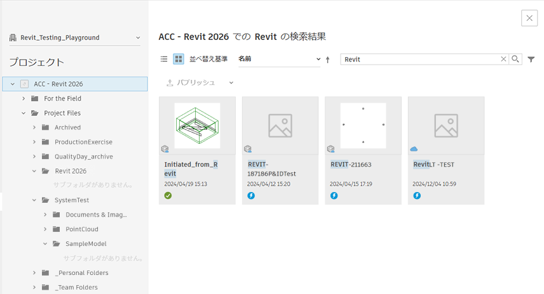Click Initiated_from_Revit file name
544x294 pixels.
click(x=191, y=169)
